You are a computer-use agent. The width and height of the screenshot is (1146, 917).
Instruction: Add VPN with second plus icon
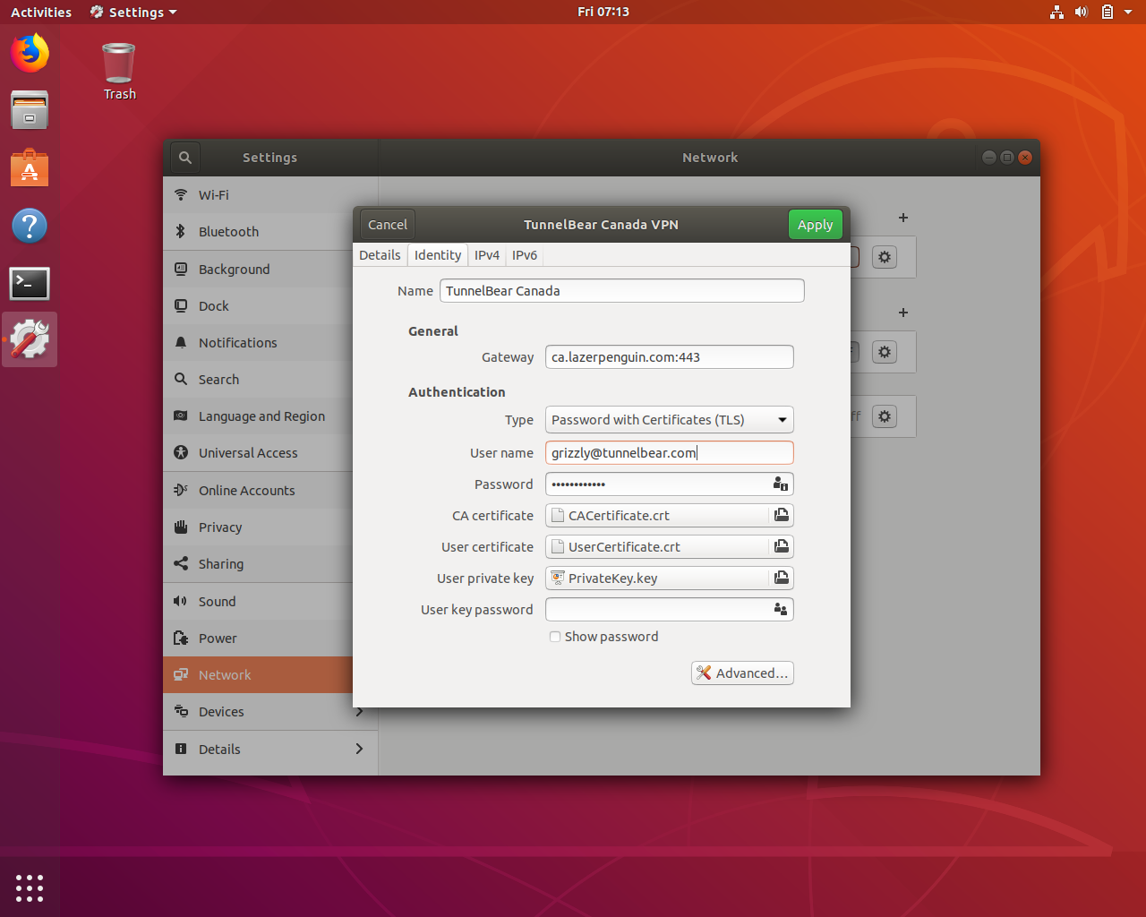903,313
